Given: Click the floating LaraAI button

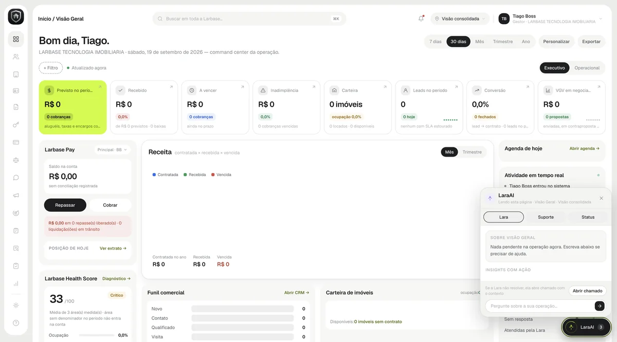Looking at the screenshot, I should [x=587, y=327].
